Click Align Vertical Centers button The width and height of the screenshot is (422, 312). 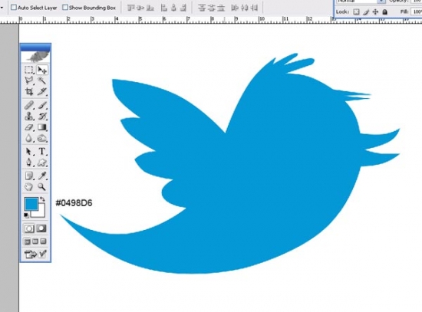tap(140, 8)
